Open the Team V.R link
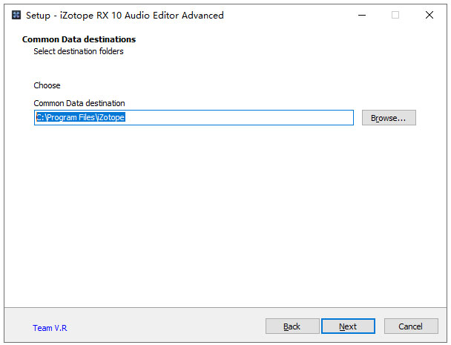Image resolution: width=451 pixels, height=345 pixels. (x=50, y=328)
